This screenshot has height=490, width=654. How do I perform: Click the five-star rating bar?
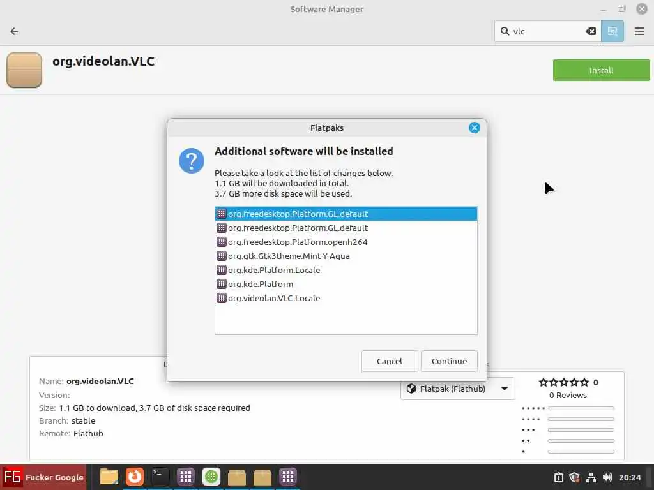pos(581,408)
